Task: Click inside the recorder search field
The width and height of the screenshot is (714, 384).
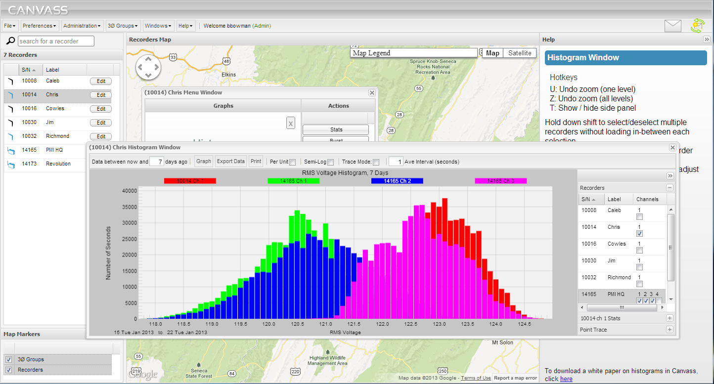Action: [x=55, y=41]
